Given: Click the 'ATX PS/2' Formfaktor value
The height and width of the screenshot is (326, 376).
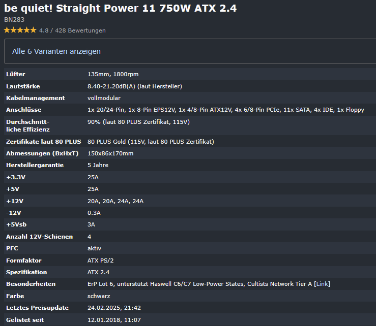Looking at the screenshot, I should point(100,260).
